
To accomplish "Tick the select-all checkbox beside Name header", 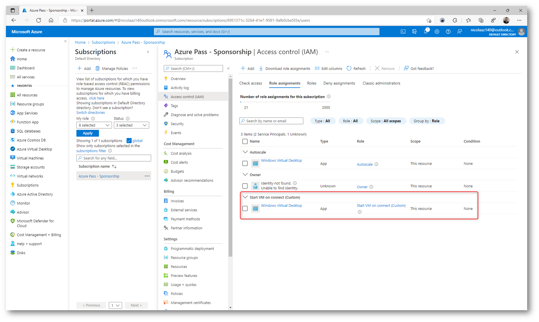I will (x=245, y=141).
